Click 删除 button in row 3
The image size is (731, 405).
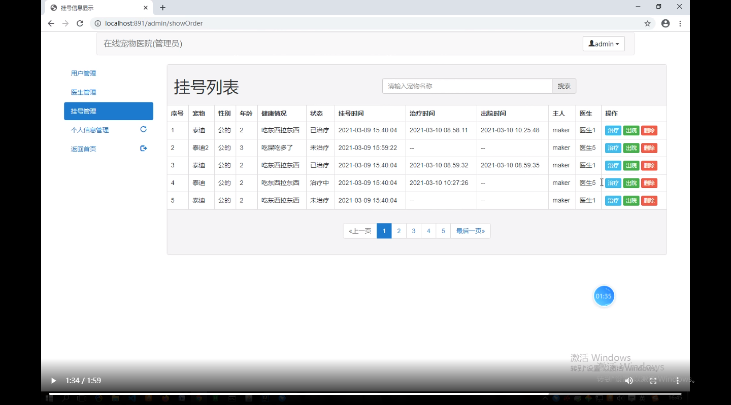point(649,165)
